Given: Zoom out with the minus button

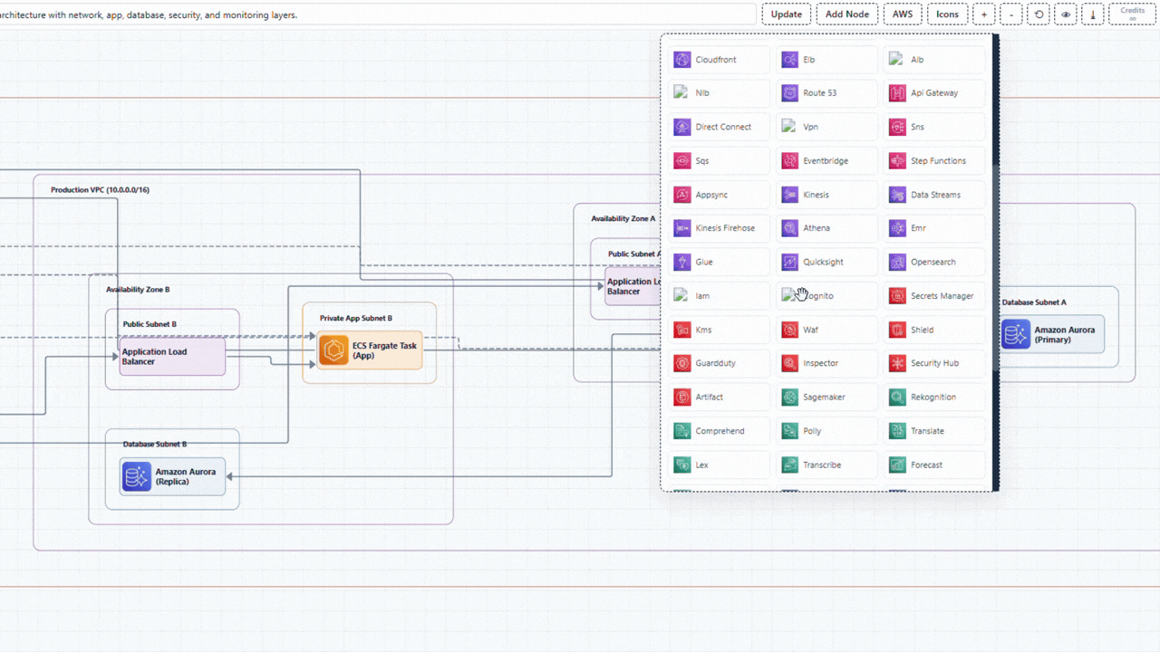Looking at the screenshot, I should 1011,14.
